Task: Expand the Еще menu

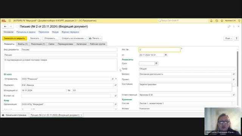Action: (228, 38)
